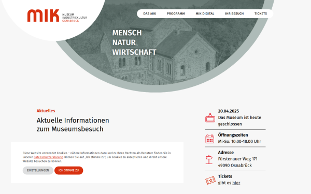Click 'Fürstenauer Weg 171'
The width and height of the screenshot is (311, 194).
click(x=237, y=159)
